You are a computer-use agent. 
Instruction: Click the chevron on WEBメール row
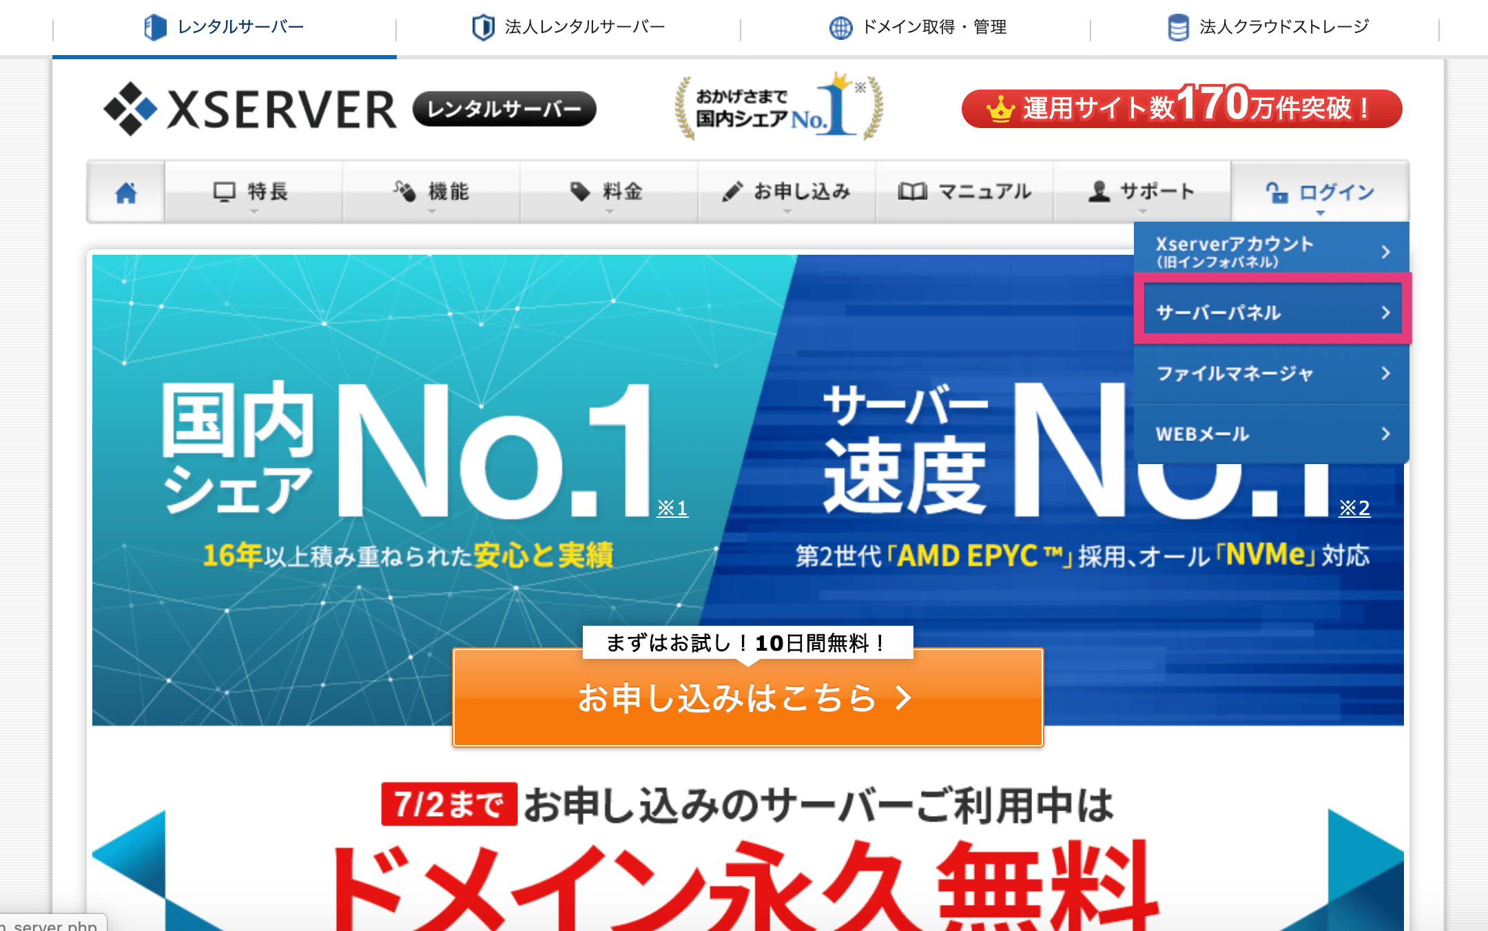[x=1385, y=434]
